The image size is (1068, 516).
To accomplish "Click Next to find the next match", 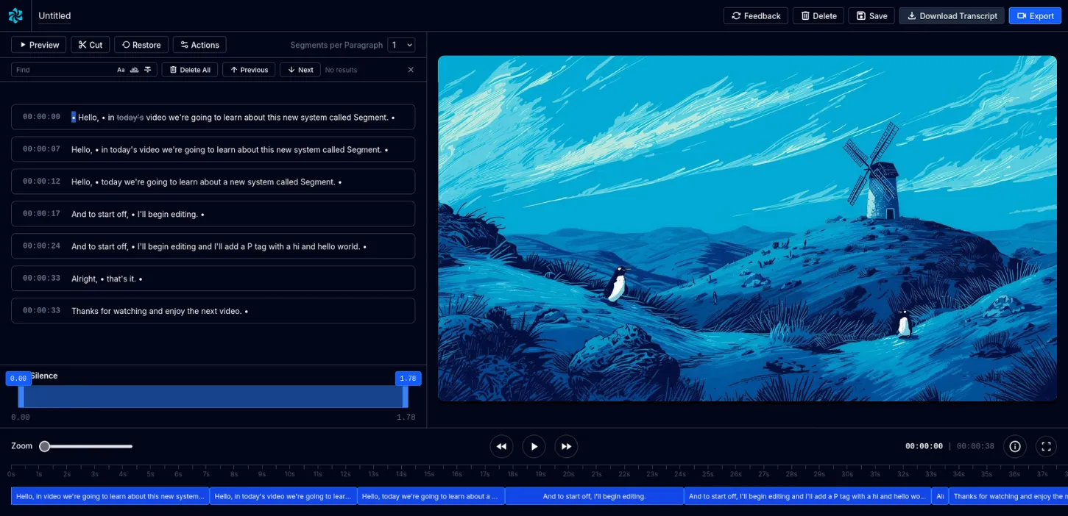I will coord(300,69).
